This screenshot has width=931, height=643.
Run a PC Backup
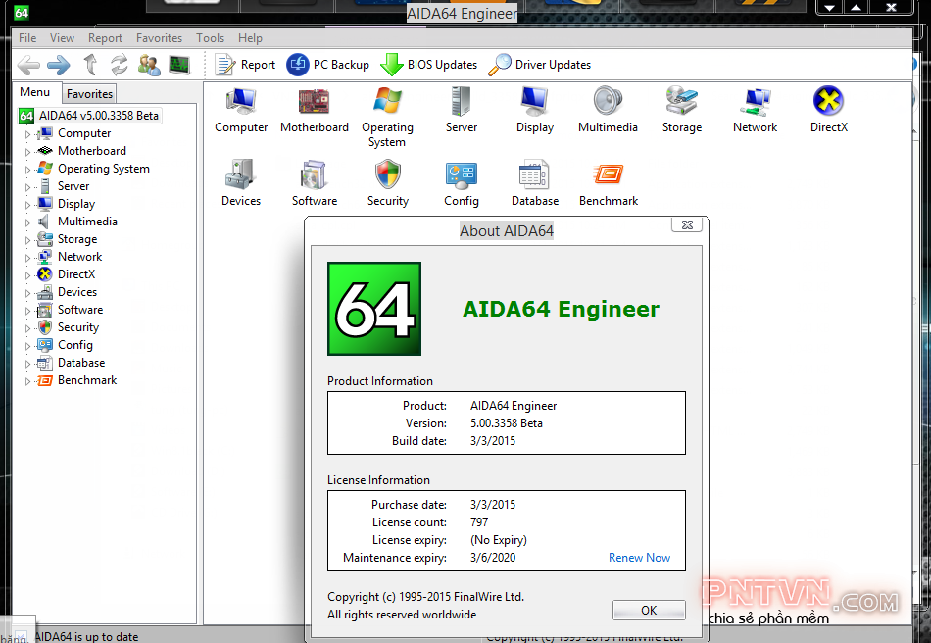pos(327,65)
